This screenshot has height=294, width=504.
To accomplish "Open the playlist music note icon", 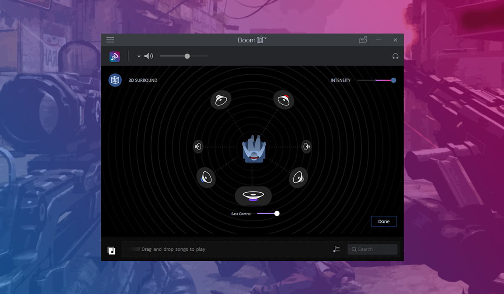I will click(x=336, y=249).
